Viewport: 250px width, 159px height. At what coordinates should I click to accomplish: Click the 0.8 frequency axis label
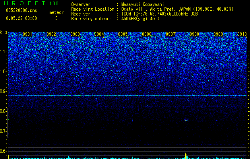(x=4, y=111)
